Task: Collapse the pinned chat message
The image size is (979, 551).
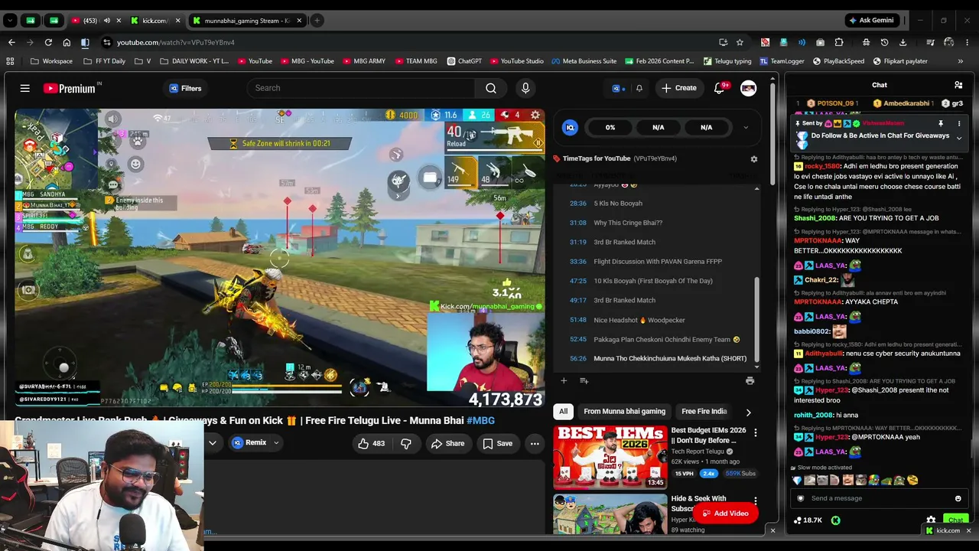Action: coord(959,139)
